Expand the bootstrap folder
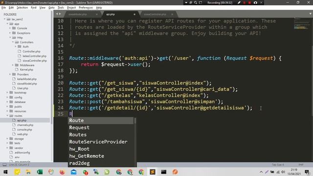Screen dimensions: 313x176 (7, 92)
